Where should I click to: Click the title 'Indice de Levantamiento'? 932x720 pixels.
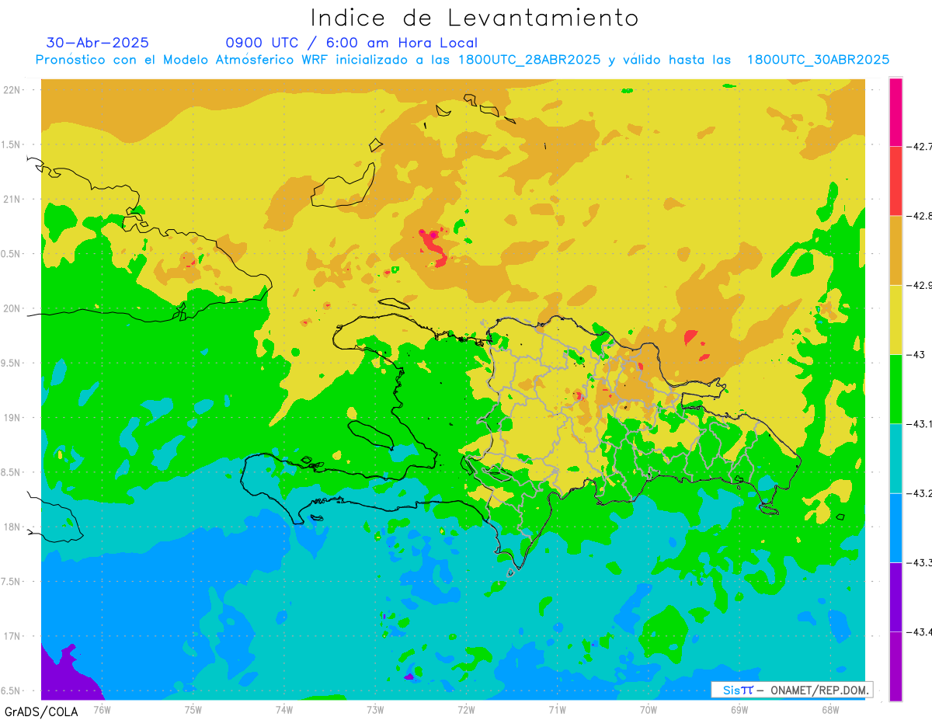[x=475, y=17]
